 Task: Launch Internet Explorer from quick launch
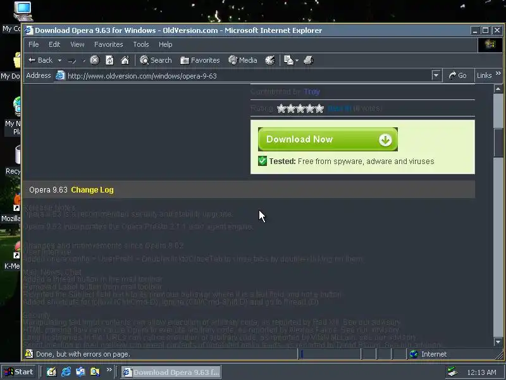click(66, 372)
